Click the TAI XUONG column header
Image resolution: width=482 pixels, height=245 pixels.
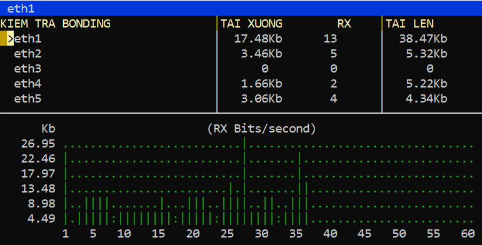251,24
